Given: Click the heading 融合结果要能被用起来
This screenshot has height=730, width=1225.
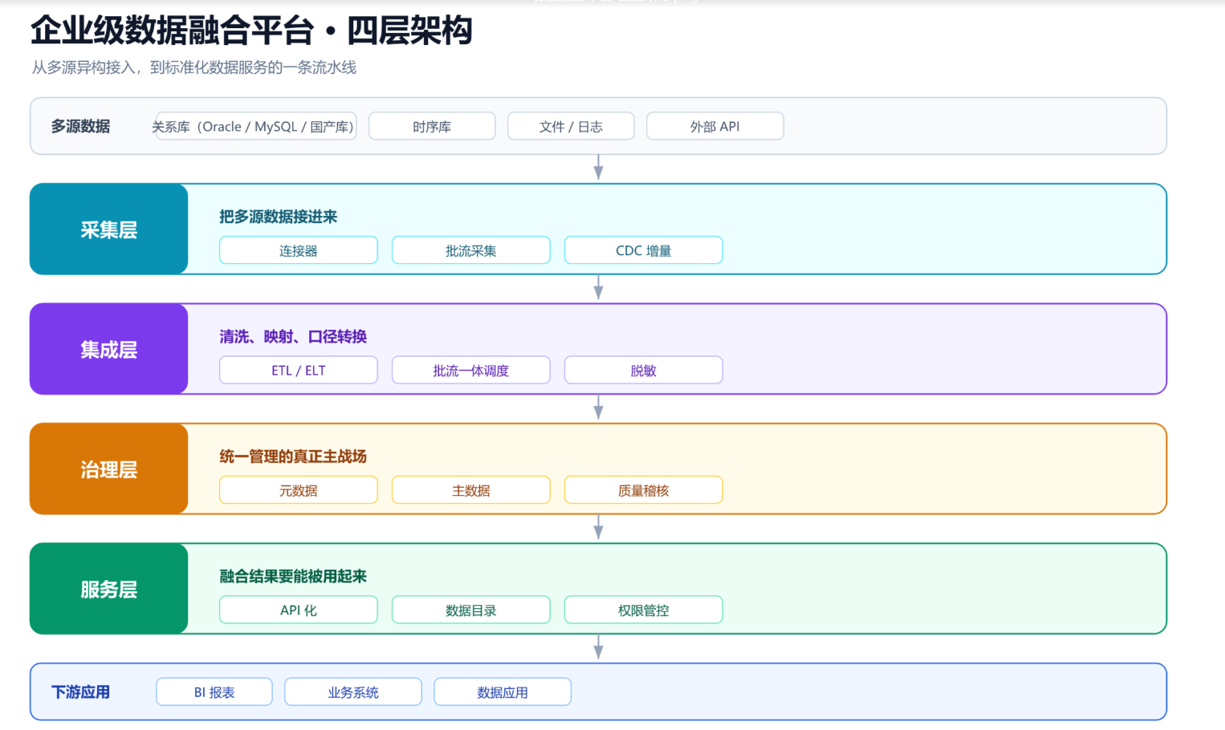Looking at the screenshot, I should click(293, 576).
